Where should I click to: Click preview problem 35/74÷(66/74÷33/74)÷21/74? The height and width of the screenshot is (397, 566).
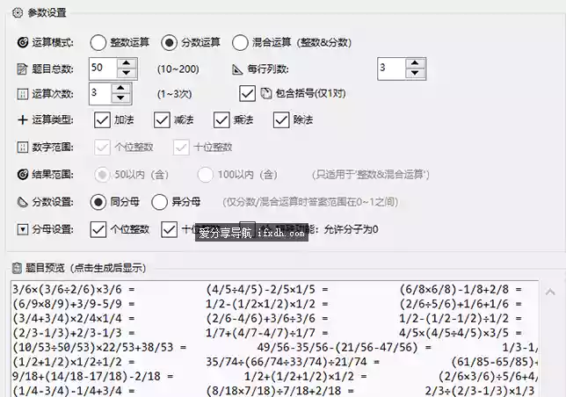click(x=293, y=362)
